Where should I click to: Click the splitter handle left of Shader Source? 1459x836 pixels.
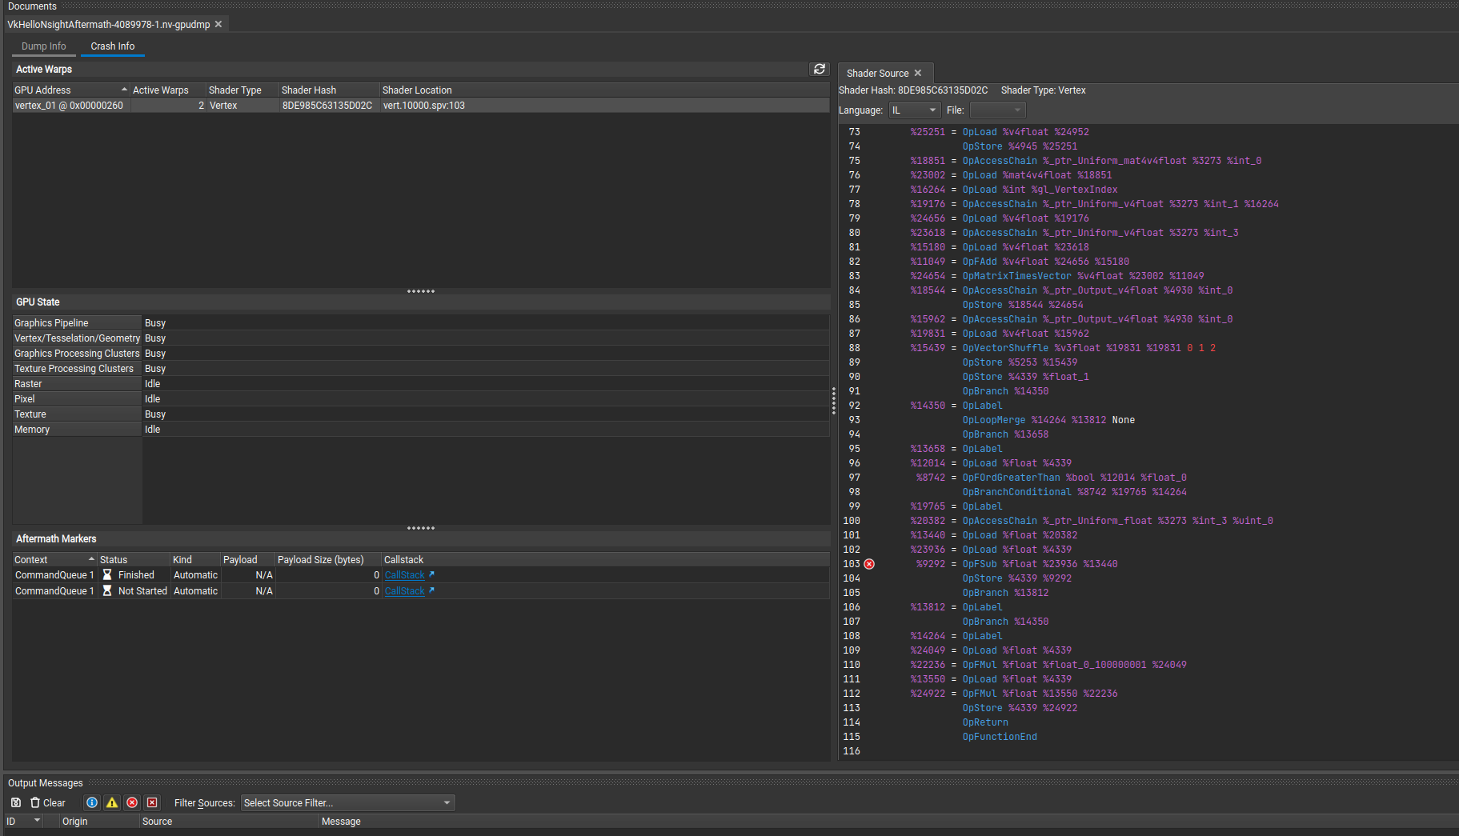tap(833, 400)
